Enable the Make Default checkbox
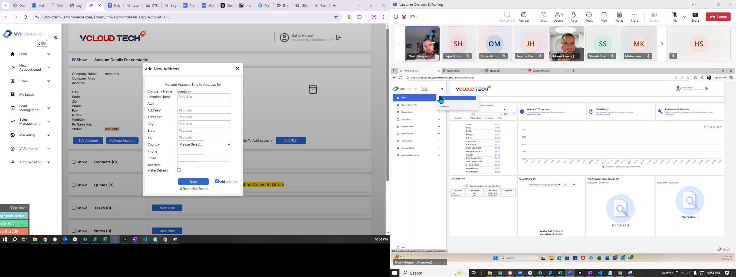 [179, 170]
